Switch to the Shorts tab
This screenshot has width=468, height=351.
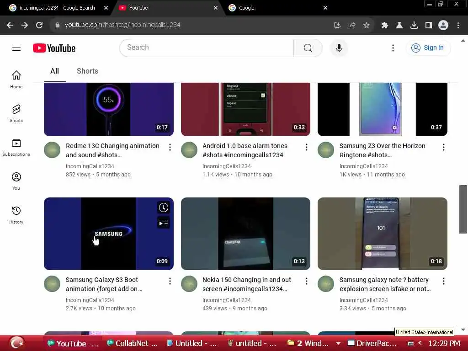tap(87, 71)
